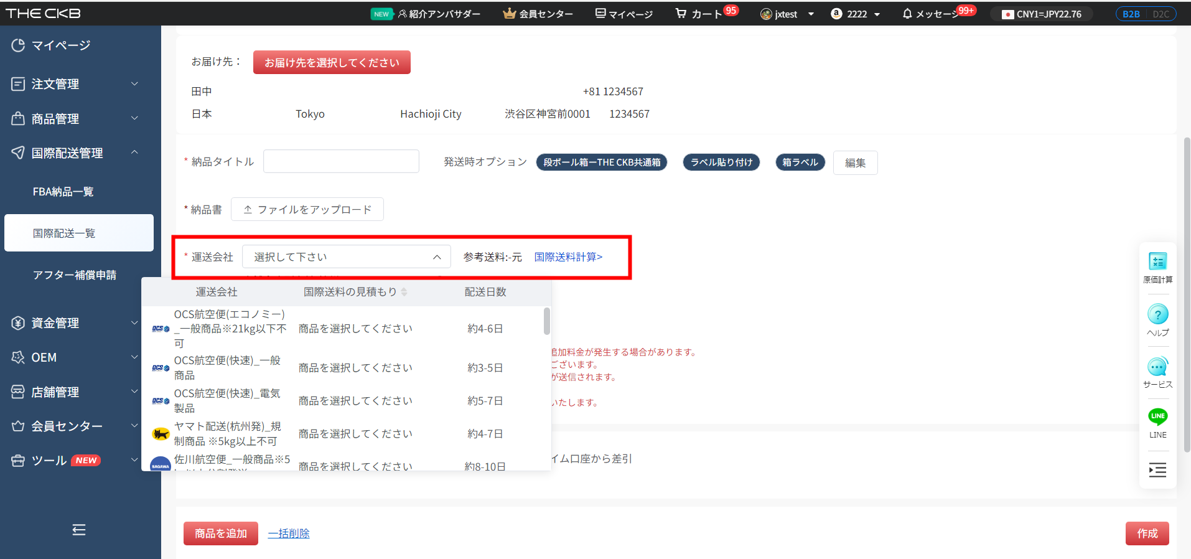This screenshot has height=559, width=1191.
Task: Focus the 納品タイトル input field
Action: [x=341, y=161]
